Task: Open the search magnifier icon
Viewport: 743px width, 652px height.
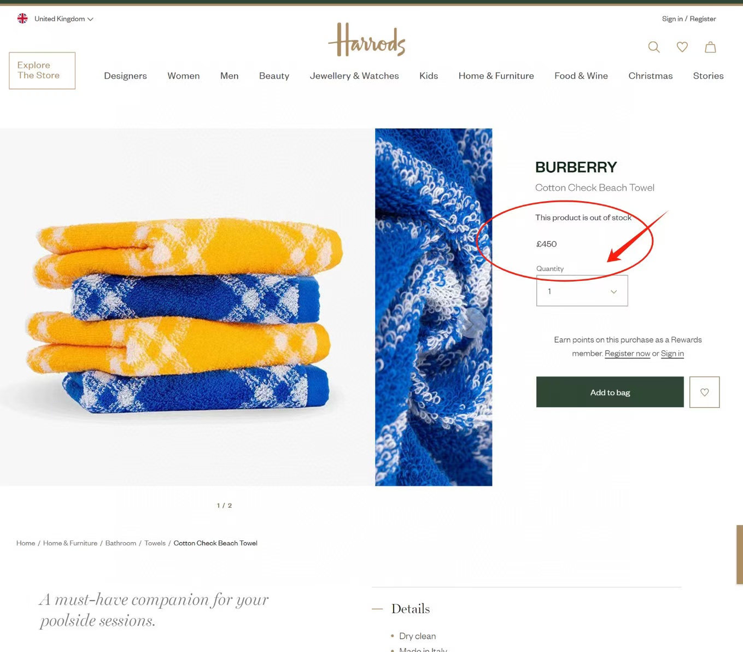Action: [x=654, y=47]
